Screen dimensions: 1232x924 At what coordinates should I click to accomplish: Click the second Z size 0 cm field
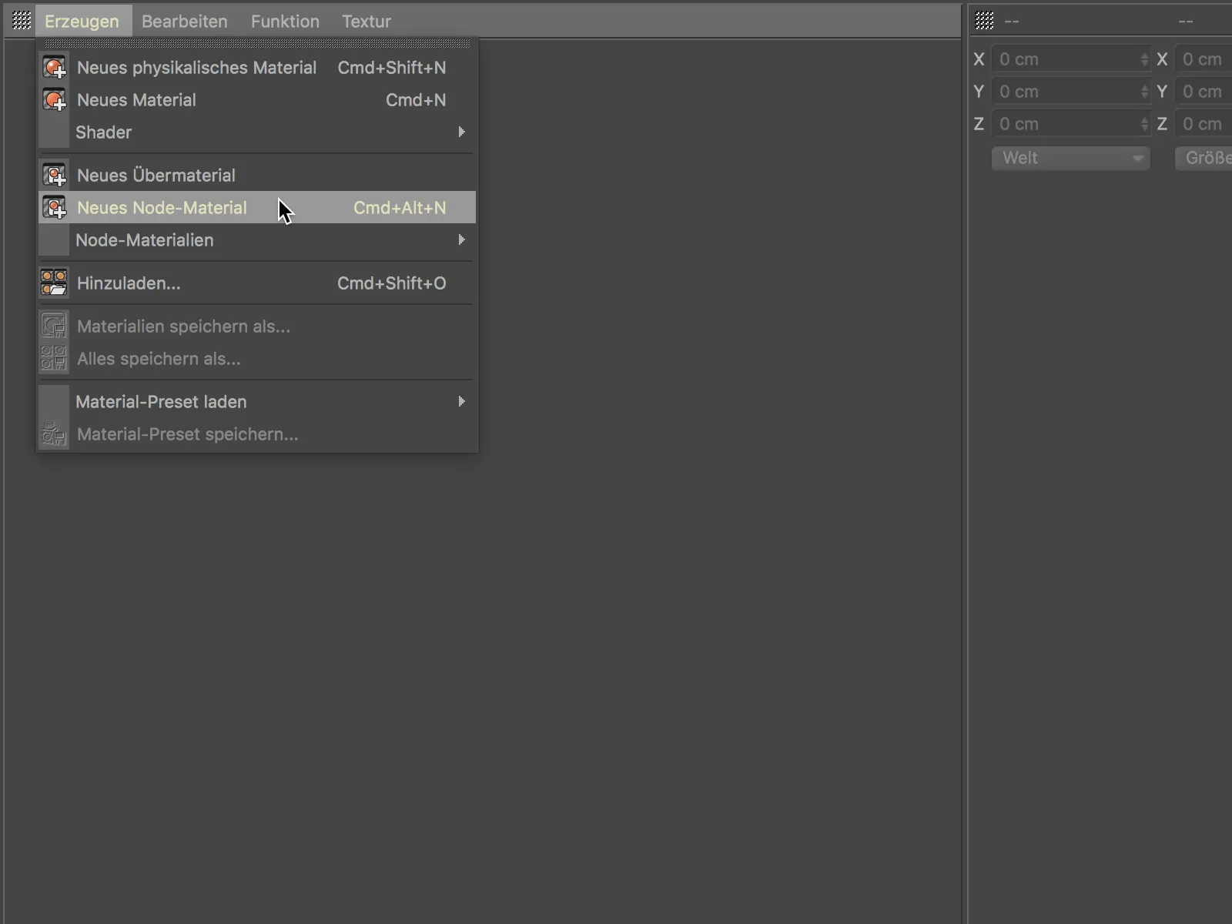tap(1204, 124)
